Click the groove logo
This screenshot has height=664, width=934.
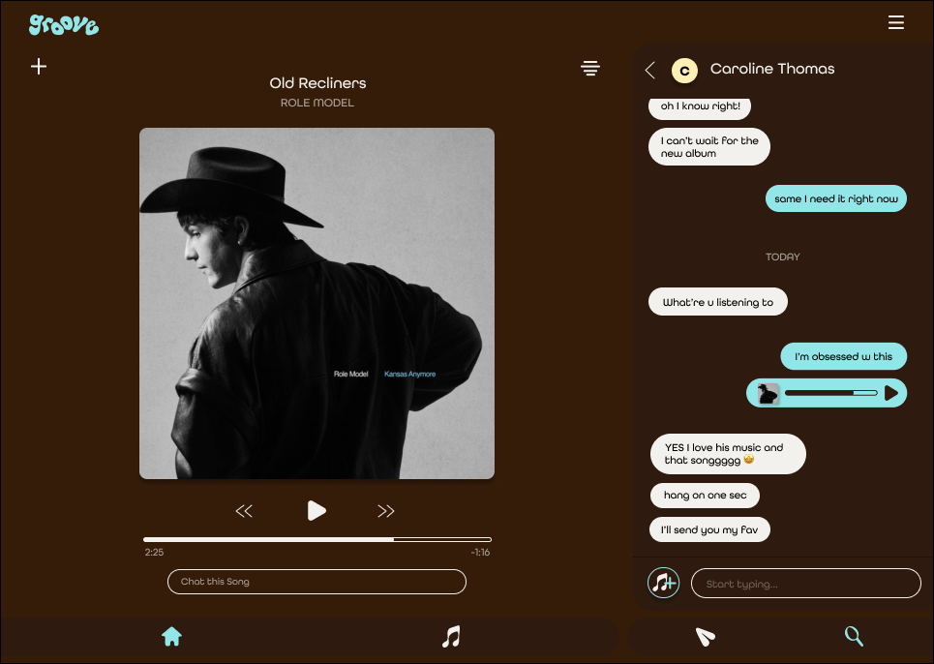point(64,24)
